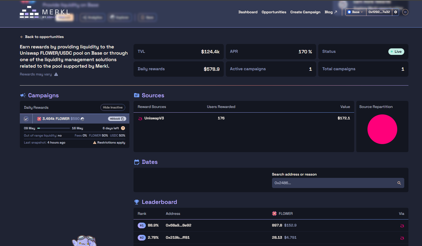Click the 3.464k FLOWER campaign amount
The height and width of the screenshot is (246, 422).
tap(56, 119)
